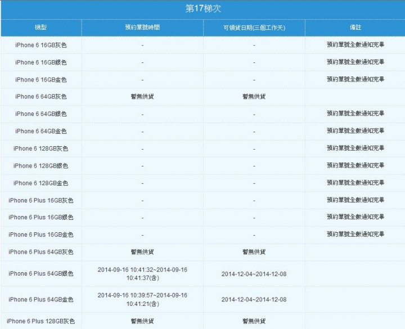Select the 預約單號時間 column header
The image size is (405, 329).
142,28
